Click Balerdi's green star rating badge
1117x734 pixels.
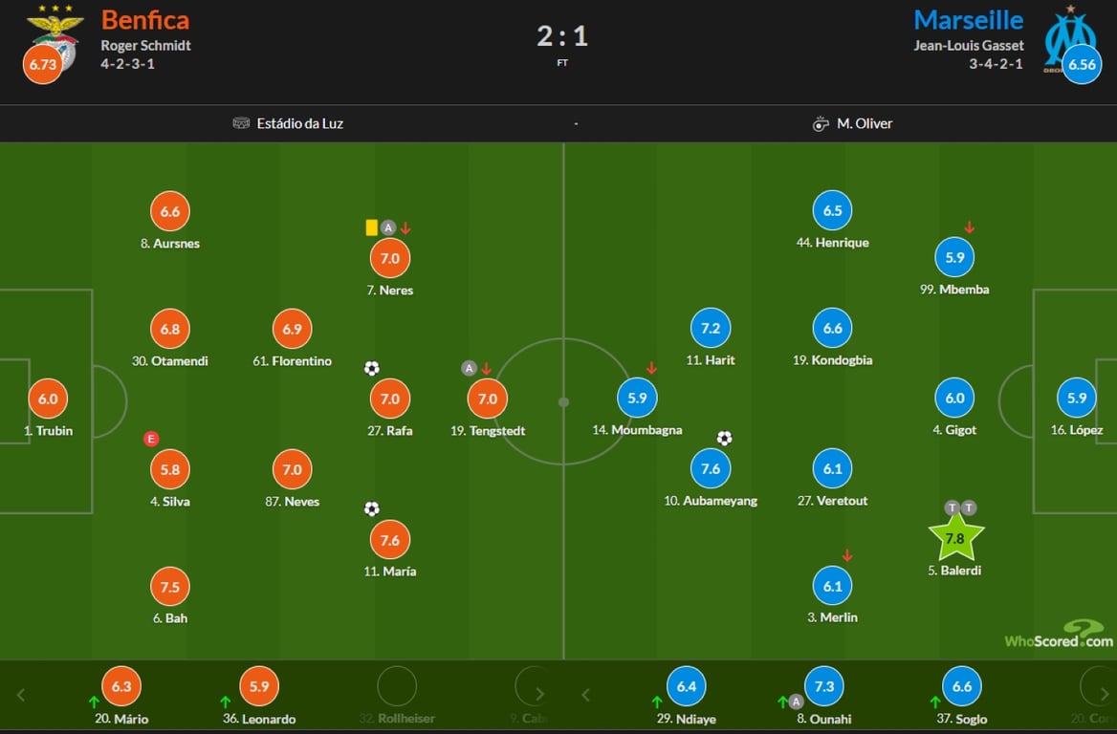point(954,538)
